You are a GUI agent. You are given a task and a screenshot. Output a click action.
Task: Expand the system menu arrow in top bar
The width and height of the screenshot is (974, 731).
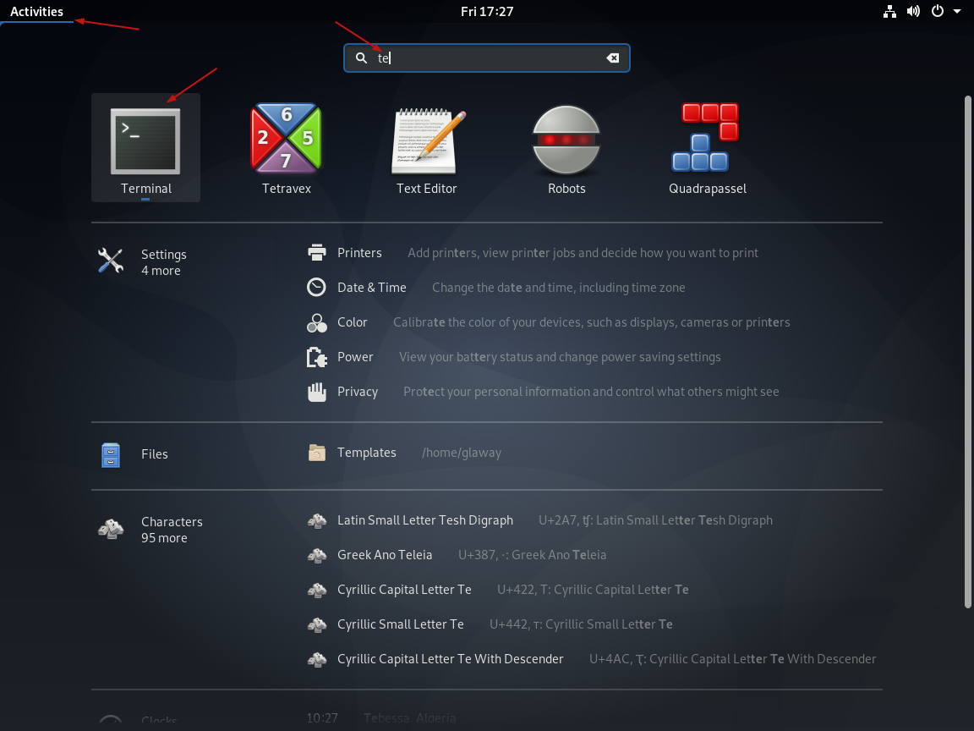point(956,11)
